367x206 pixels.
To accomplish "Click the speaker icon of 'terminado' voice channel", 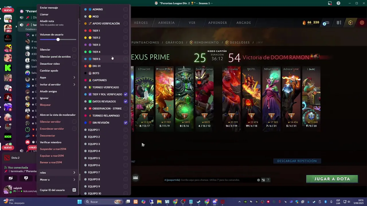I will 22,25.
